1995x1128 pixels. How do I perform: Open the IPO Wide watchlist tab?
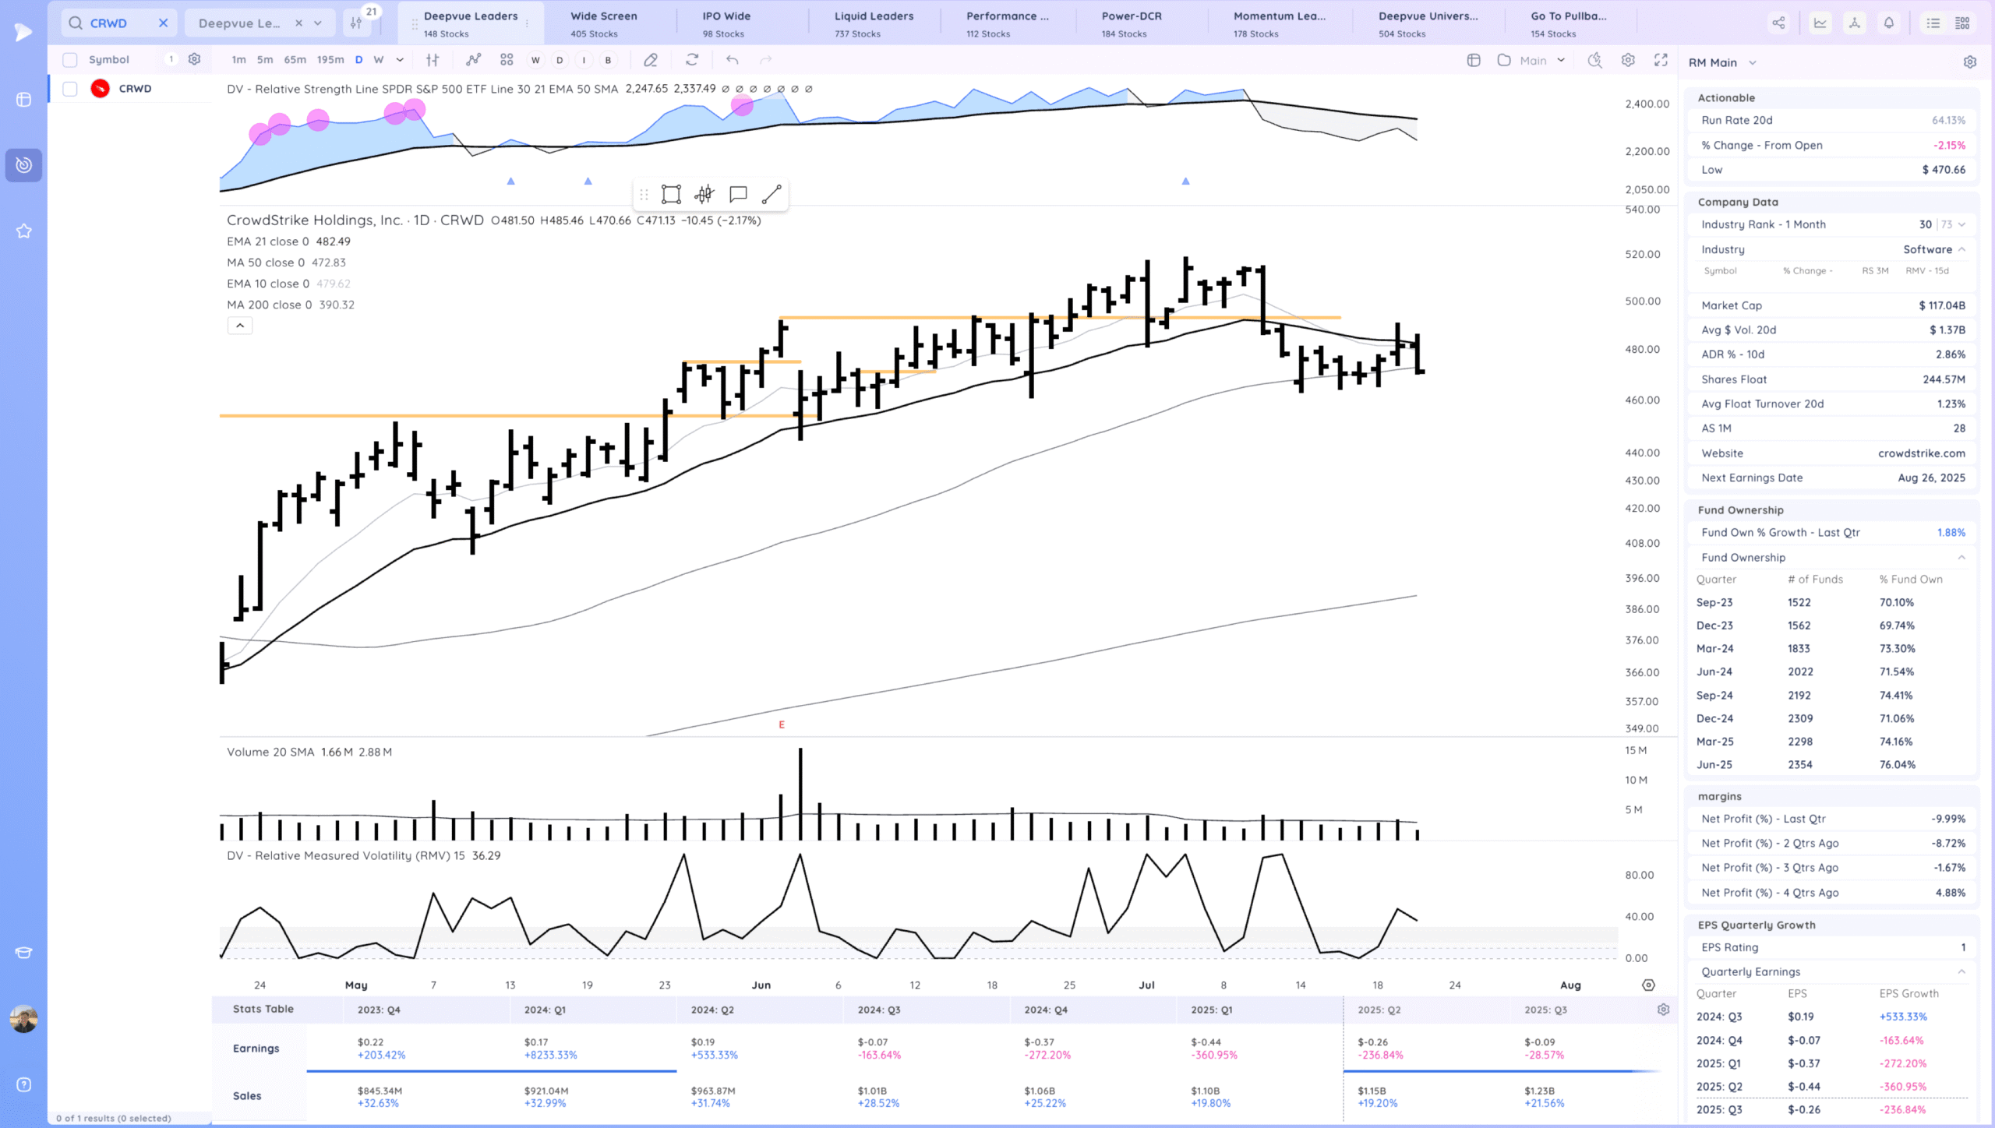click(x=726, y=23)
